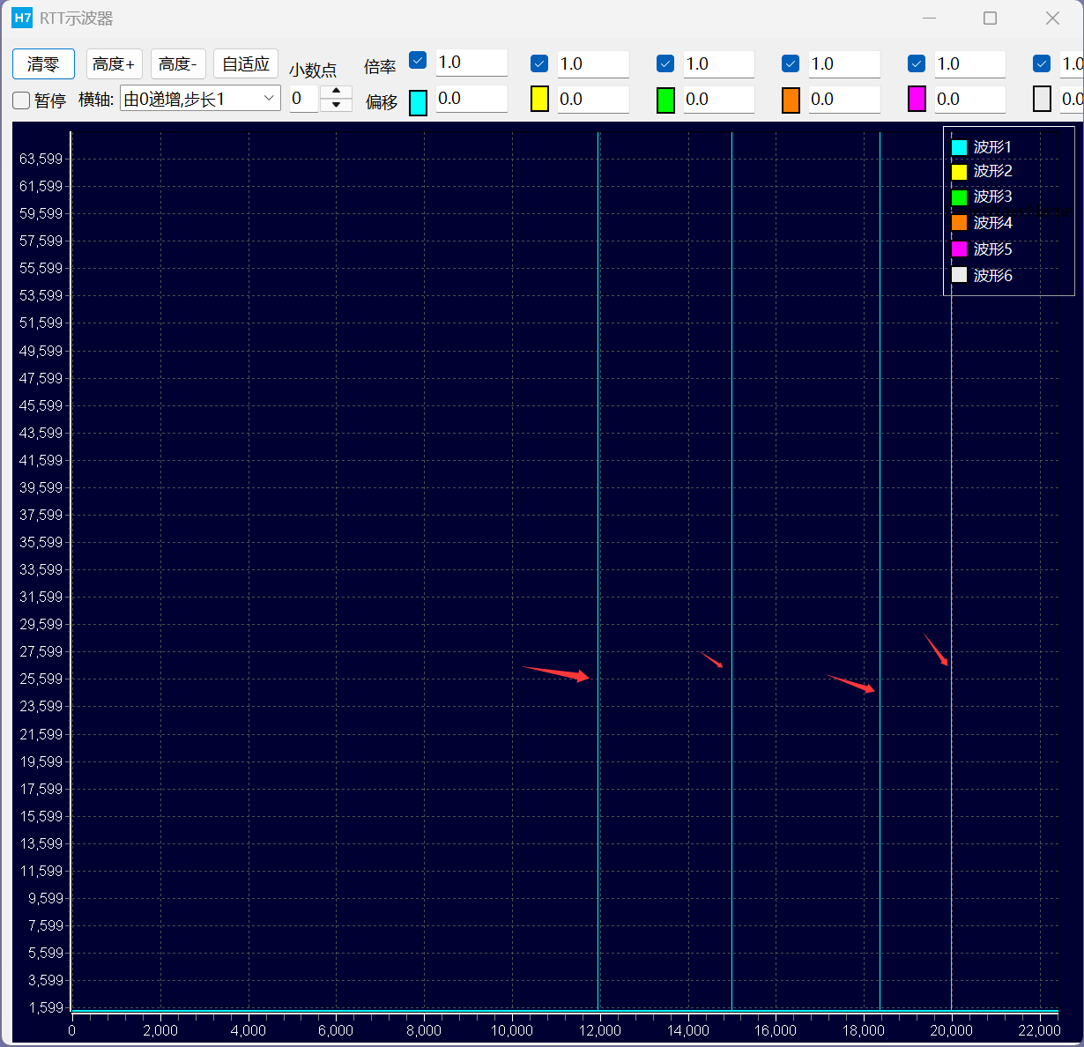Viewport: 1084px width, 1047px height.
Task: Edit magenta channel offset field
Action: point(970,100)
